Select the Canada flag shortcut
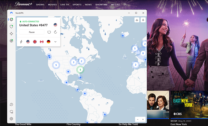208x126 pixels. click(x=42, y=42)
